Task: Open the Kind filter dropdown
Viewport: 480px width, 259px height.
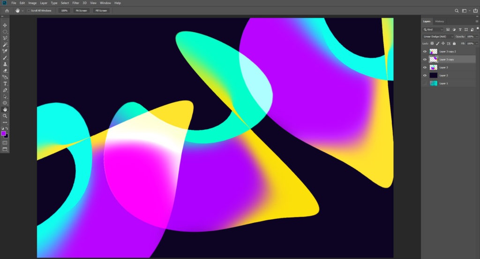Action: click(x=433, y=29)
